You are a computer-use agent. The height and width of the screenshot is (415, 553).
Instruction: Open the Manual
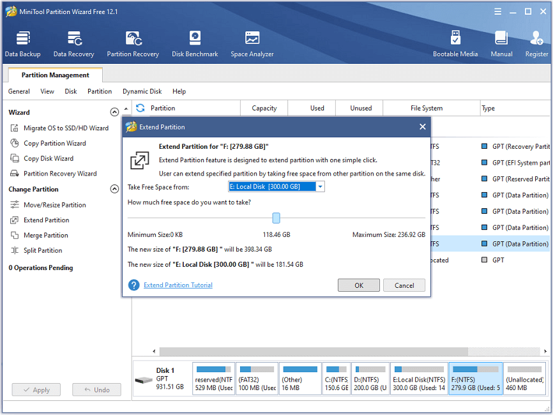501,43
